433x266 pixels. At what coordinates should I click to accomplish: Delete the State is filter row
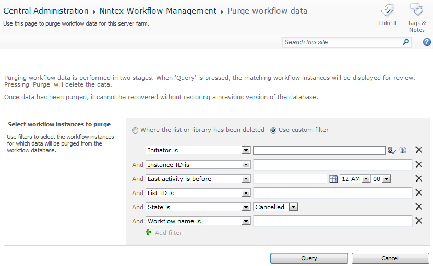click(x=418, y=207)
